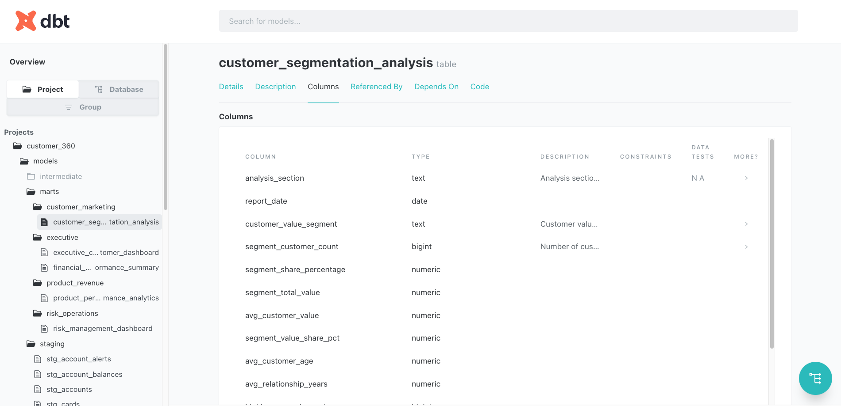Click the risk_management_dashboard document icon
The height and width of the screenshot is (406, 841).
click(44, 329)
